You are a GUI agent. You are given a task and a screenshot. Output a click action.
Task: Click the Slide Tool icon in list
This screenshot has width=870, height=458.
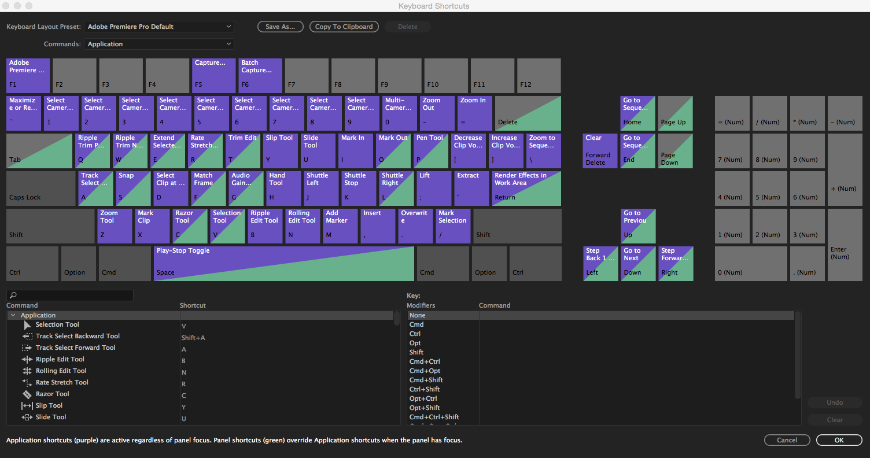pos(27,417)
